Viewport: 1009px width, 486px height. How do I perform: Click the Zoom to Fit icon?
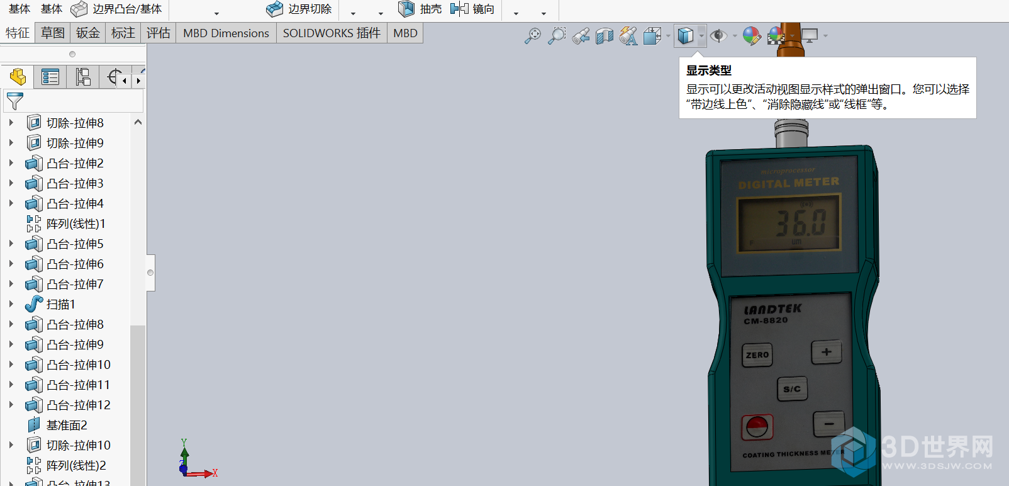point(533,36)
